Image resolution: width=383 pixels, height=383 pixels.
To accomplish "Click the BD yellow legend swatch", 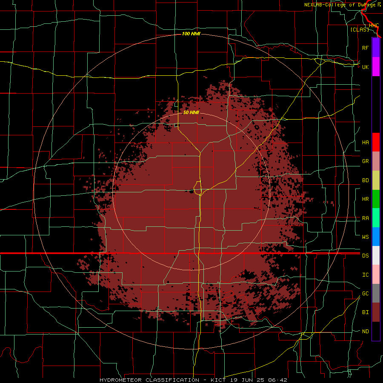I will (376, 180).
